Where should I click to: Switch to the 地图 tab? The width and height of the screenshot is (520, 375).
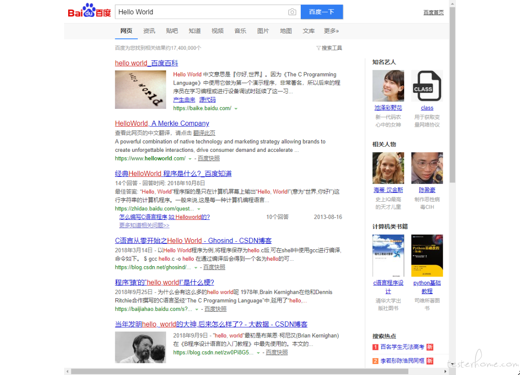(286, 31)
